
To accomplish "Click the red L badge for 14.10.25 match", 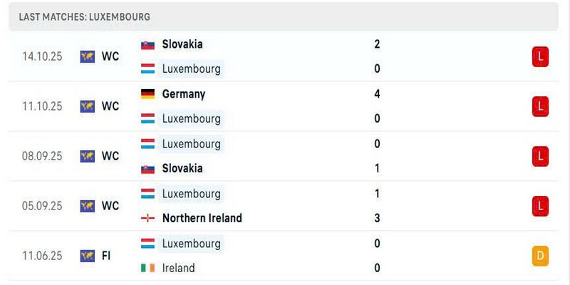I will click(x=540, y=57).
